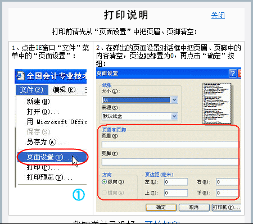
Task: Click the 下(B) margin field
Action: [x=227, y=193]
